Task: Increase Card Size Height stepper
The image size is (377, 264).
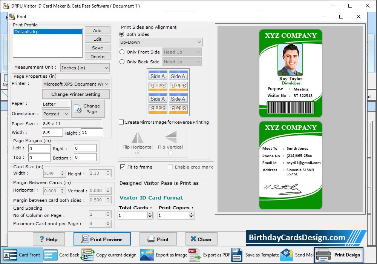Action: click(x=108, y=172)
